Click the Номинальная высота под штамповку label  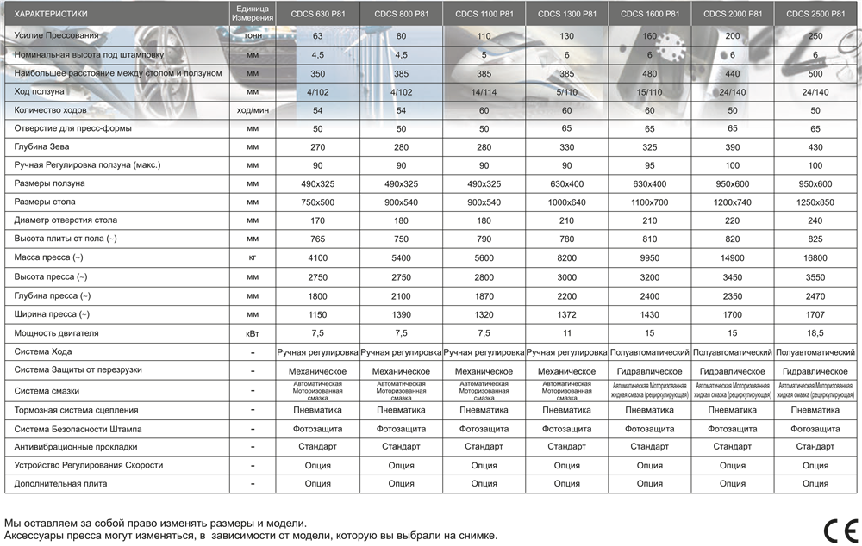[x=89, y=55]
